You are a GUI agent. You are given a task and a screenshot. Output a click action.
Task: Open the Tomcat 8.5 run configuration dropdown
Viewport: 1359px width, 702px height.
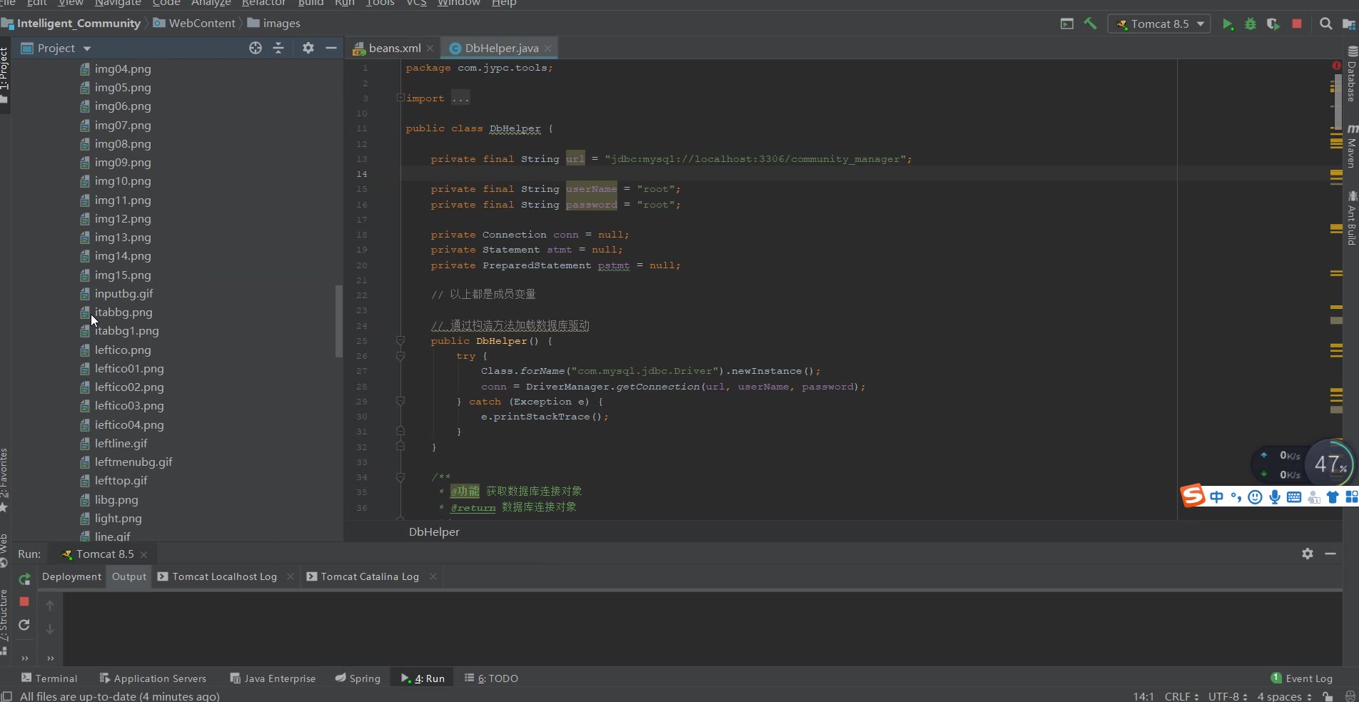pos(1159,24)
